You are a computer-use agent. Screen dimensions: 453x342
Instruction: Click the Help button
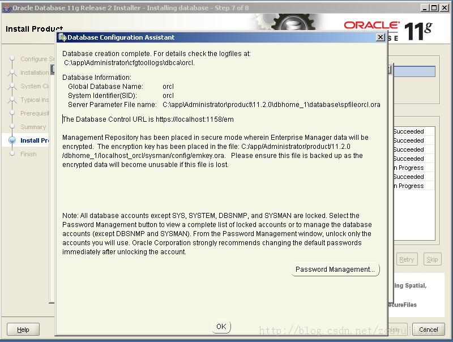pos(23,330)
